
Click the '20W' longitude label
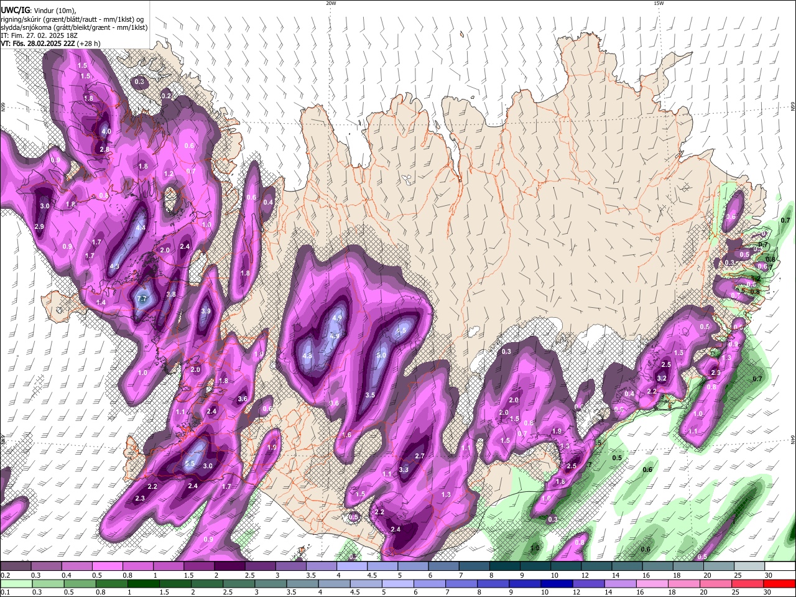tap(331, 3)
